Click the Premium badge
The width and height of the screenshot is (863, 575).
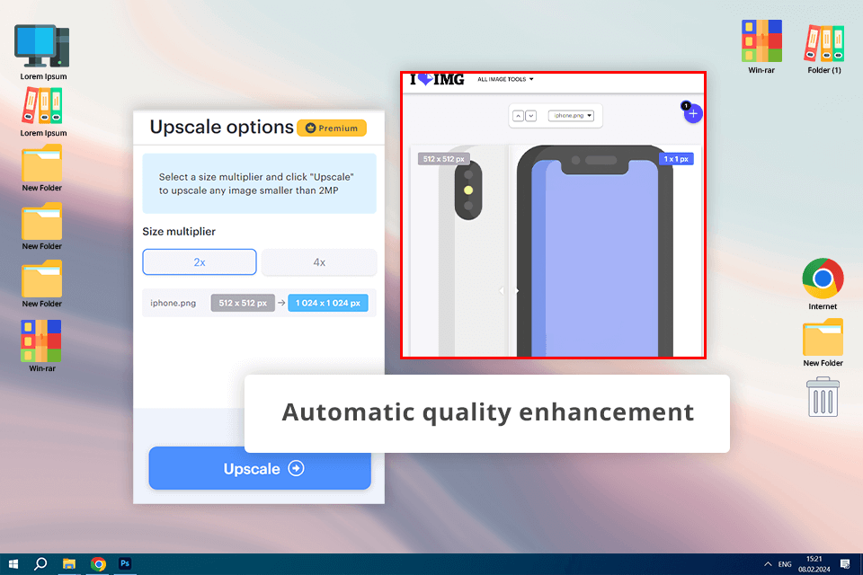pos(332,128)
